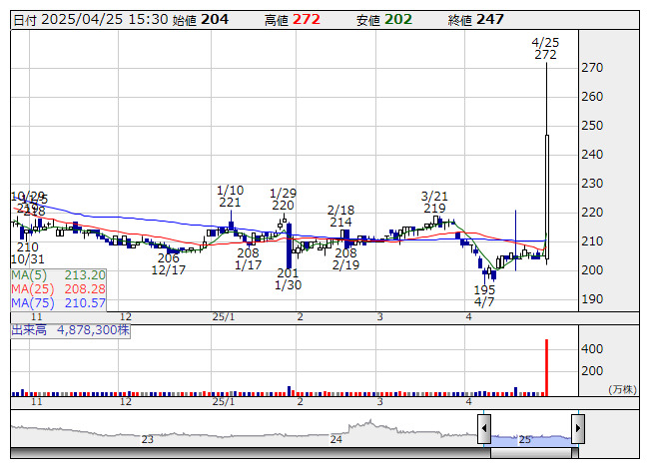Click the 4/25 272 high price label

click(x=545, y=49)
